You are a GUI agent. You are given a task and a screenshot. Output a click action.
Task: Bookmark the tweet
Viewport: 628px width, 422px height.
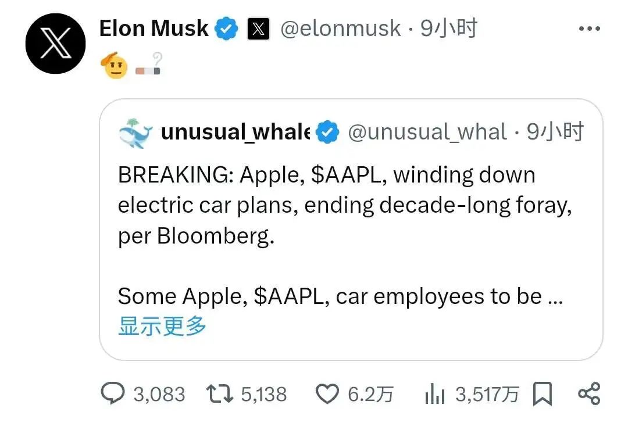542,394
